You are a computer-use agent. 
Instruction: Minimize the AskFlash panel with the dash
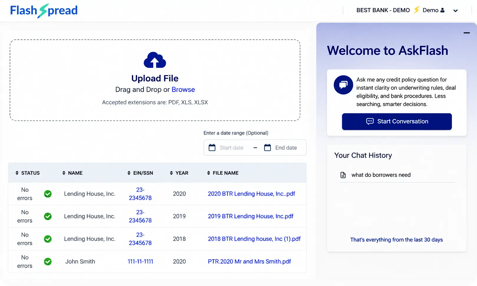coord(467,33)
